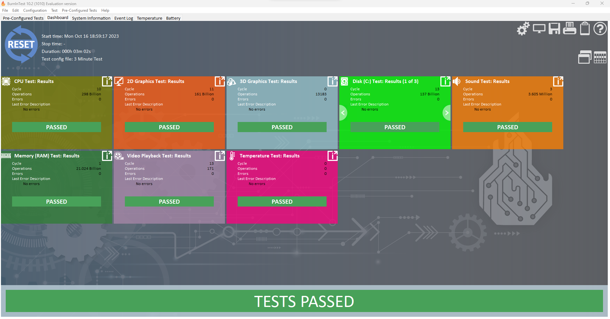
Task: Select the Dashboard tab
Action: click(58, 18)
